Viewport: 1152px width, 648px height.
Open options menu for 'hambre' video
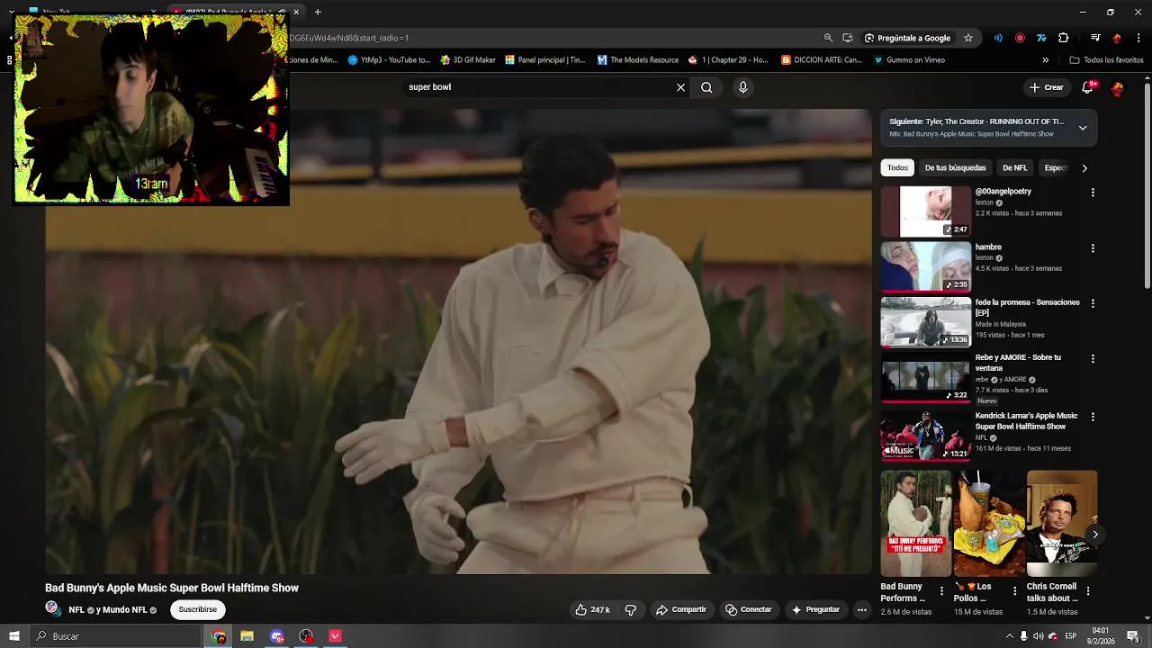click(x=1093, y=247)
